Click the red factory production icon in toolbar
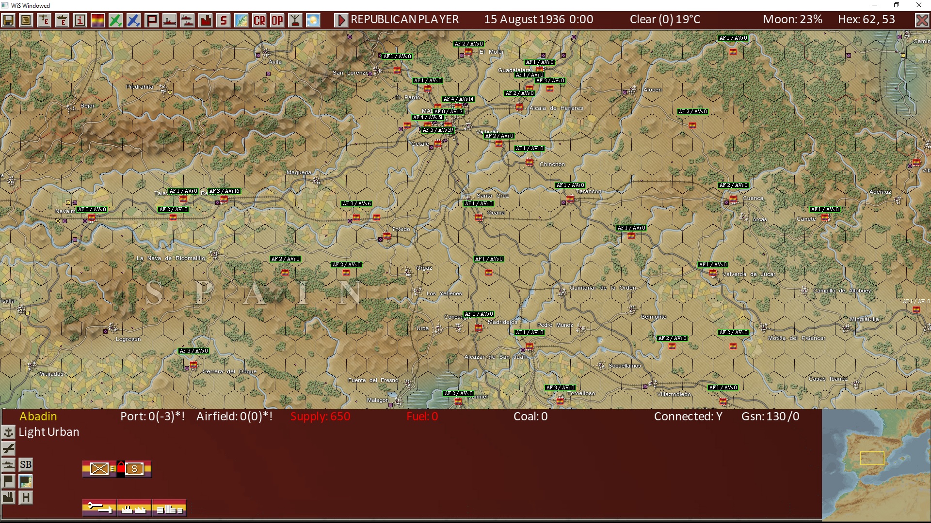The image size is (931, 523). click(206, 20)
